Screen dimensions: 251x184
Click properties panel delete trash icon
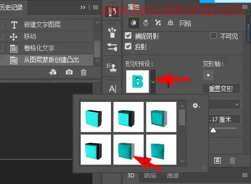pos(232,161)
